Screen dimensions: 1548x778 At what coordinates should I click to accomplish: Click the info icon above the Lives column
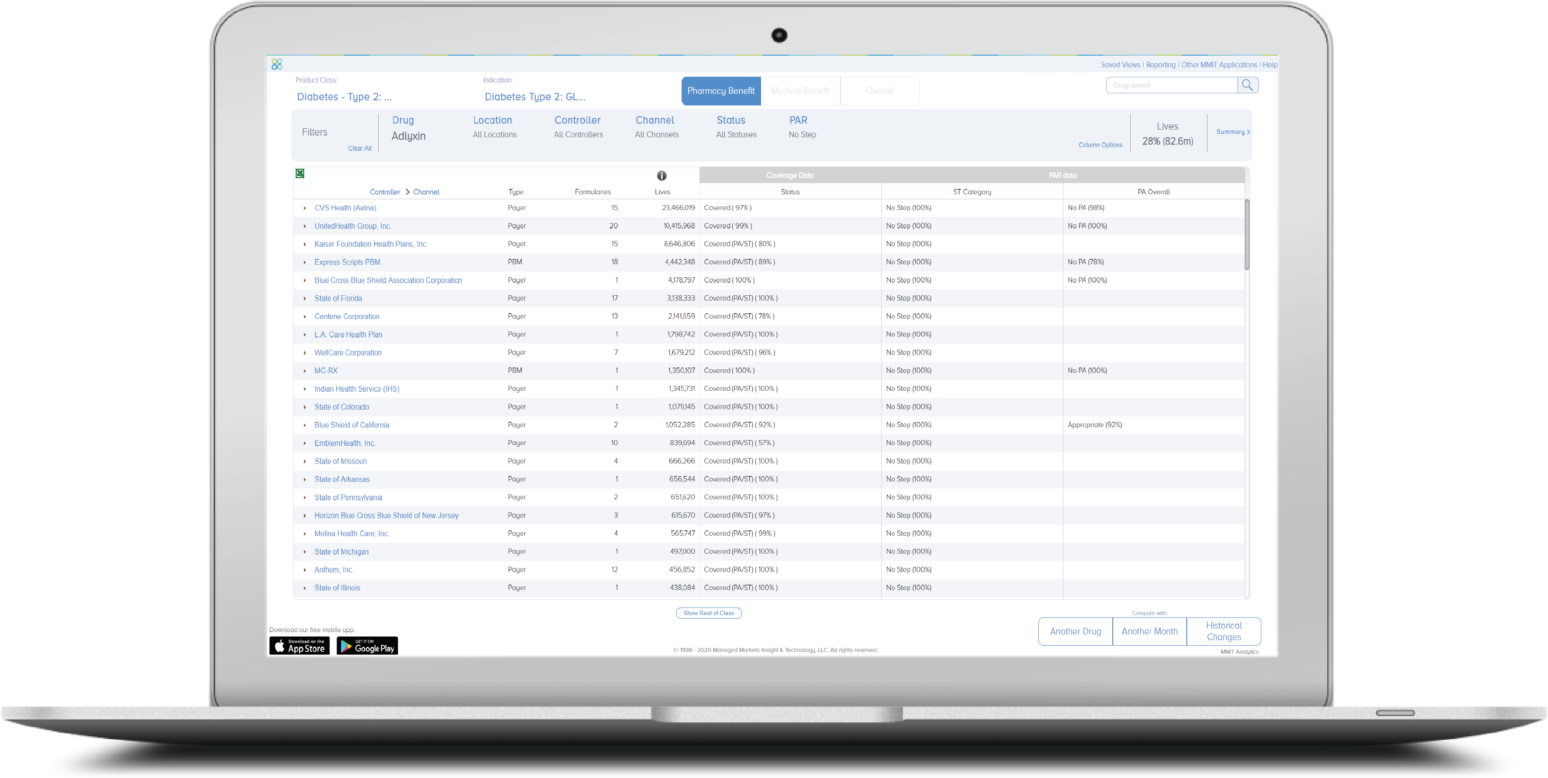(x=662, y=176)
